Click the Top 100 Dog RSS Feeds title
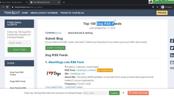 tap(102, 24)
